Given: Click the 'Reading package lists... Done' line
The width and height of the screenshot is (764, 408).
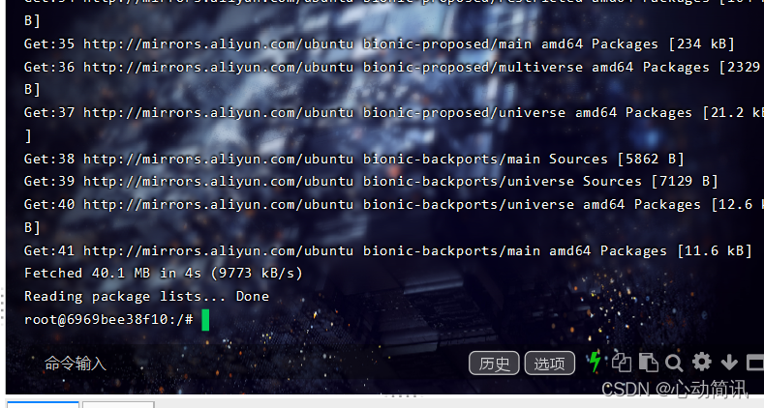Looking at the screenshot, I should coord(146,297).
